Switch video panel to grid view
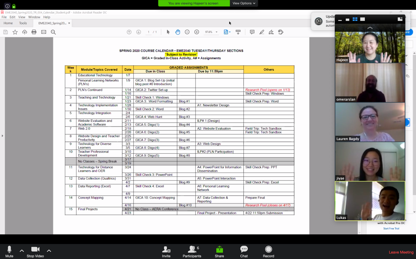Image resolution: width=416 pixels, height=259 pixels. pyautogui.click(x=355, y=19)
